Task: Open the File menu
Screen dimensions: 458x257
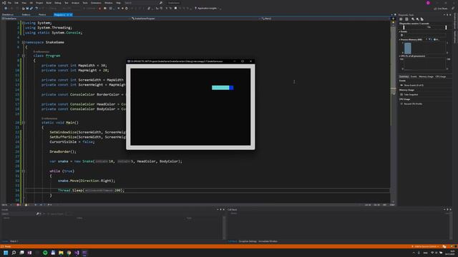Action: (x=9, y=3)
